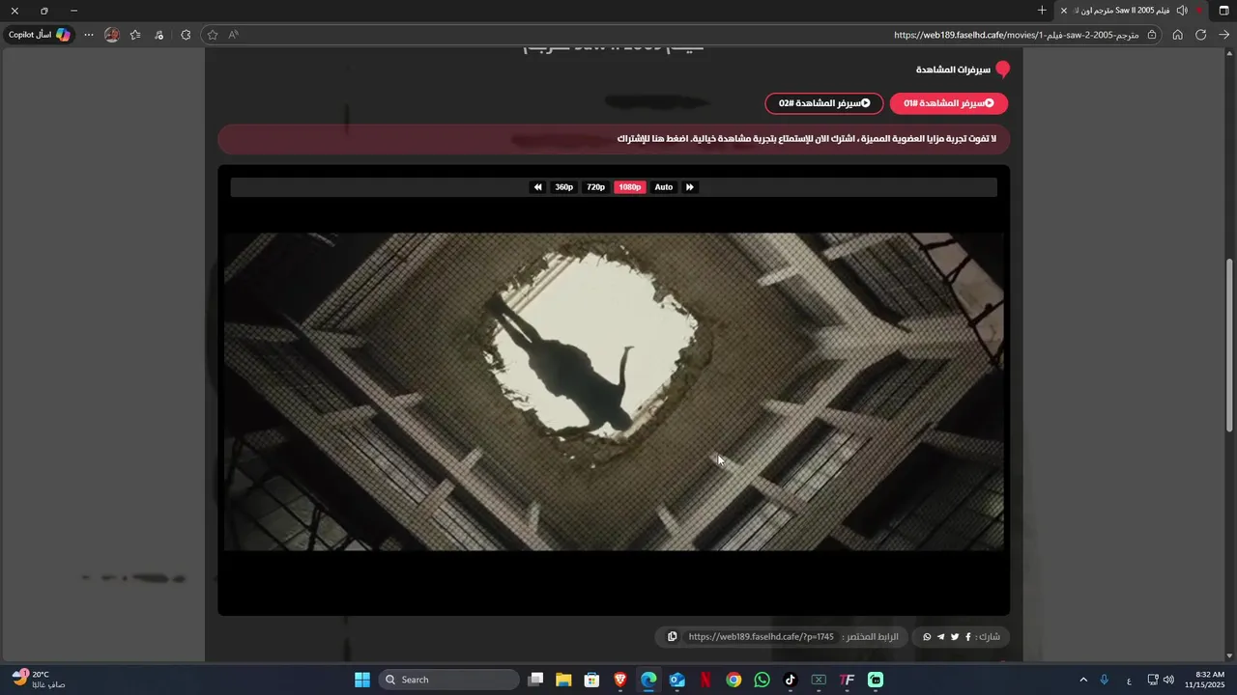Focus the address bar URL
This screenshot has height=695, width=1237.
(x=1016, y=35)
